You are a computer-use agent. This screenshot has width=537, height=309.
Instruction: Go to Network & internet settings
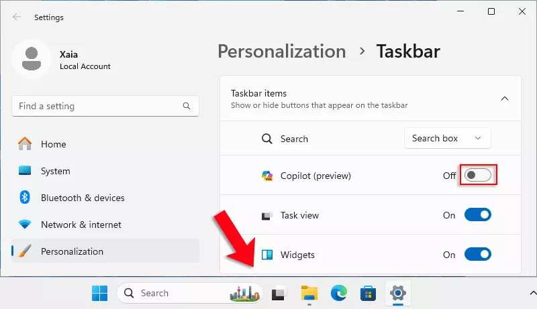[81, 225]
